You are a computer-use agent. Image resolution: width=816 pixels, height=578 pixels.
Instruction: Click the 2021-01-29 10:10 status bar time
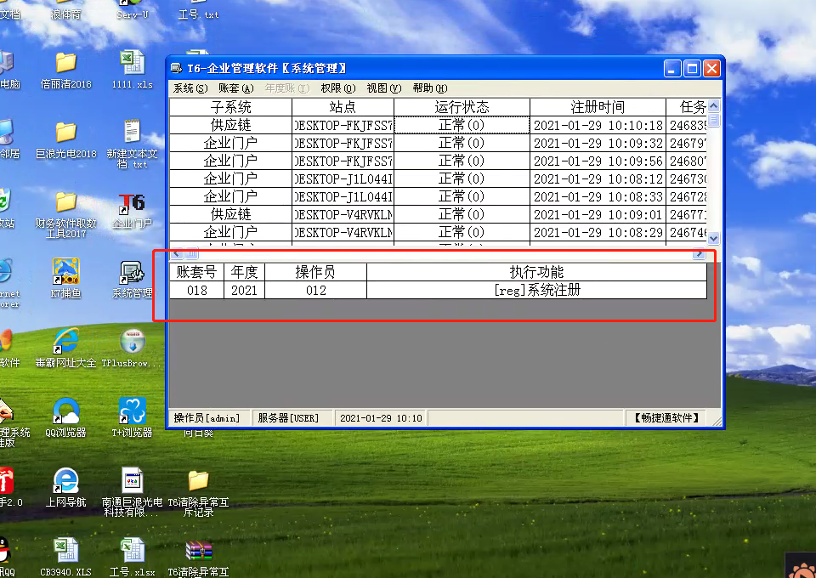click(x=381, y=418)
